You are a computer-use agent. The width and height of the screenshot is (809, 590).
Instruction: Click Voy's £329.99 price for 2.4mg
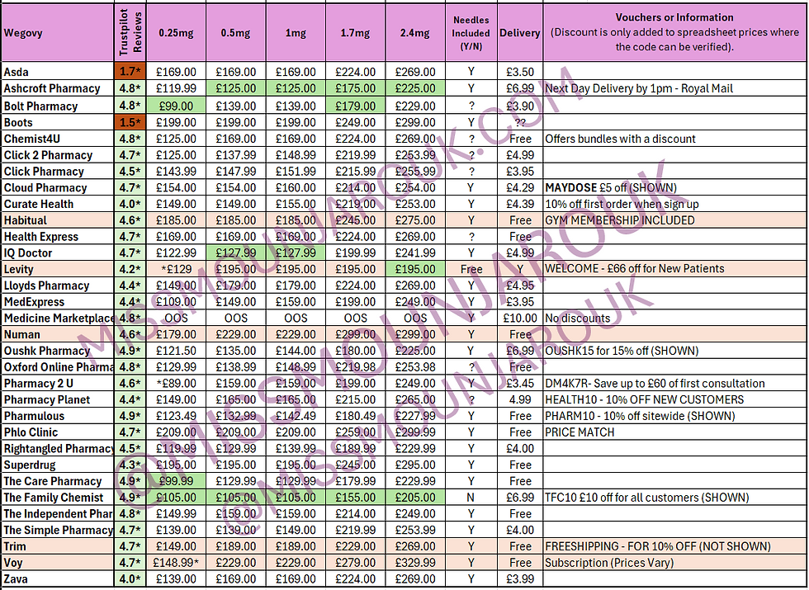tap(414, 563)
